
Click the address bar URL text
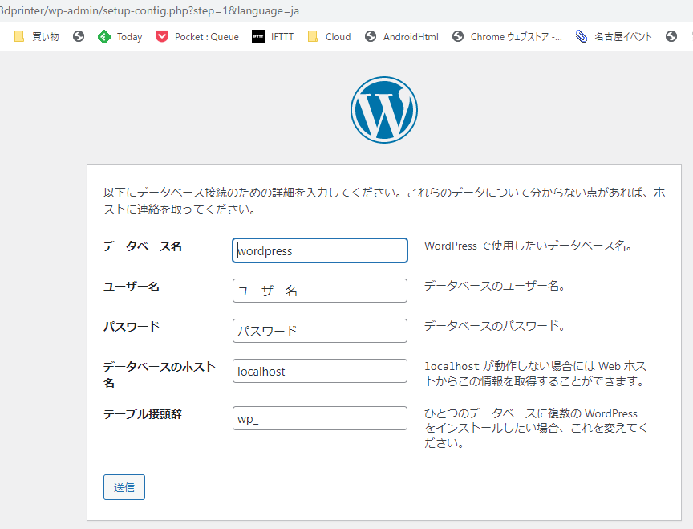pos(149,10)
